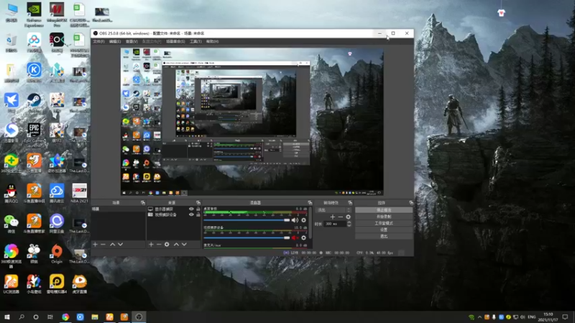The width and height of the screenshot is (575, 323).
Task: Open 查看(V) menu
Action: [132, 42]
